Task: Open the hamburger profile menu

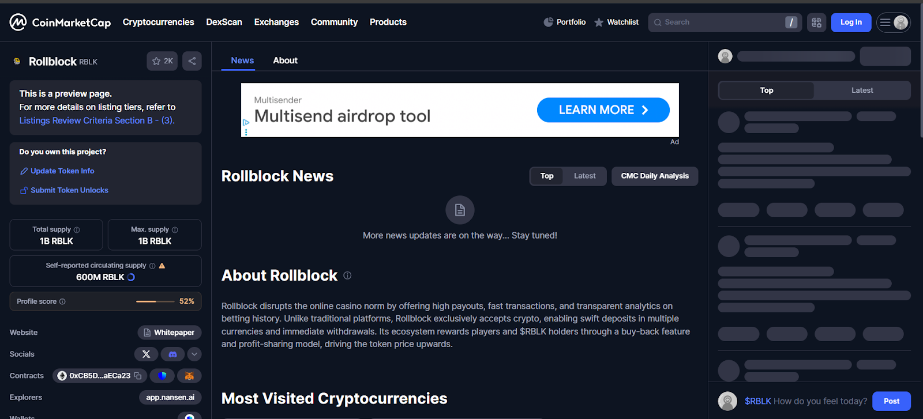Action: pos(893,22)
